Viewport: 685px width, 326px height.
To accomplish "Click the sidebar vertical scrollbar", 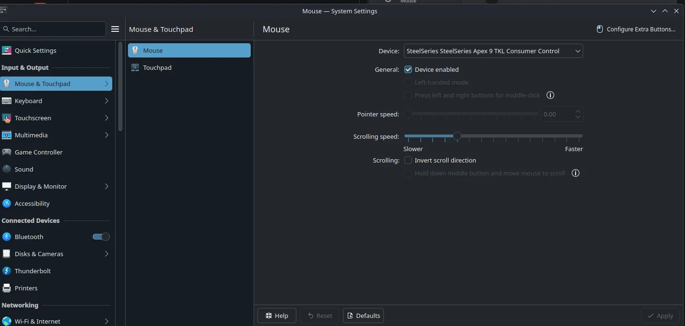I will pyautogui.click(x=120, y=86).
